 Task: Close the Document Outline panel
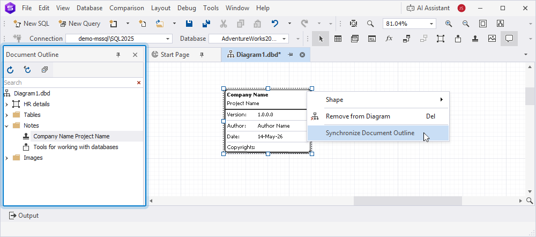click(135, 55)
